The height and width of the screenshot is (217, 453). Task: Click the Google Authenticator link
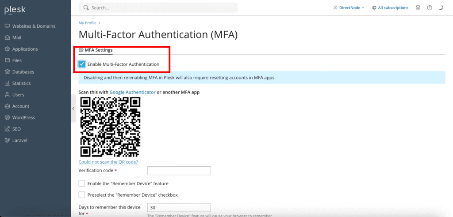(x=132, y=92)
